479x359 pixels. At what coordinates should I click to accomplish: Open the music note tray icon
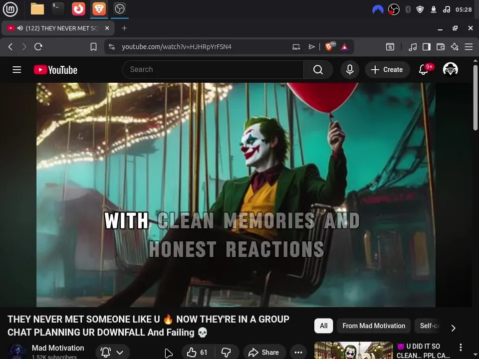tap(446, 9)
